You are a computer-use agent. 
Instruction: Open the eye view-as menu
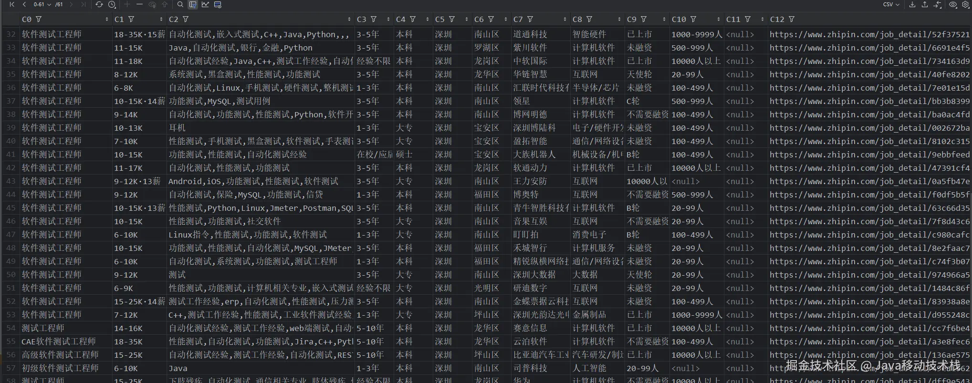coord(953,4)
